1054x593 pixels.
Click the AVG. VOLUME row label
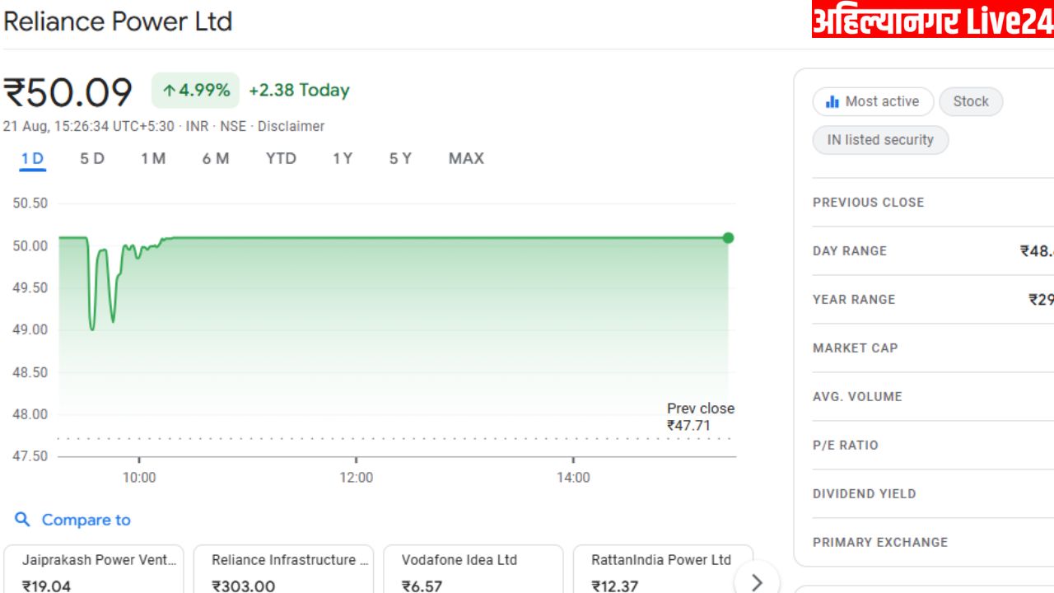coord(857,397)
